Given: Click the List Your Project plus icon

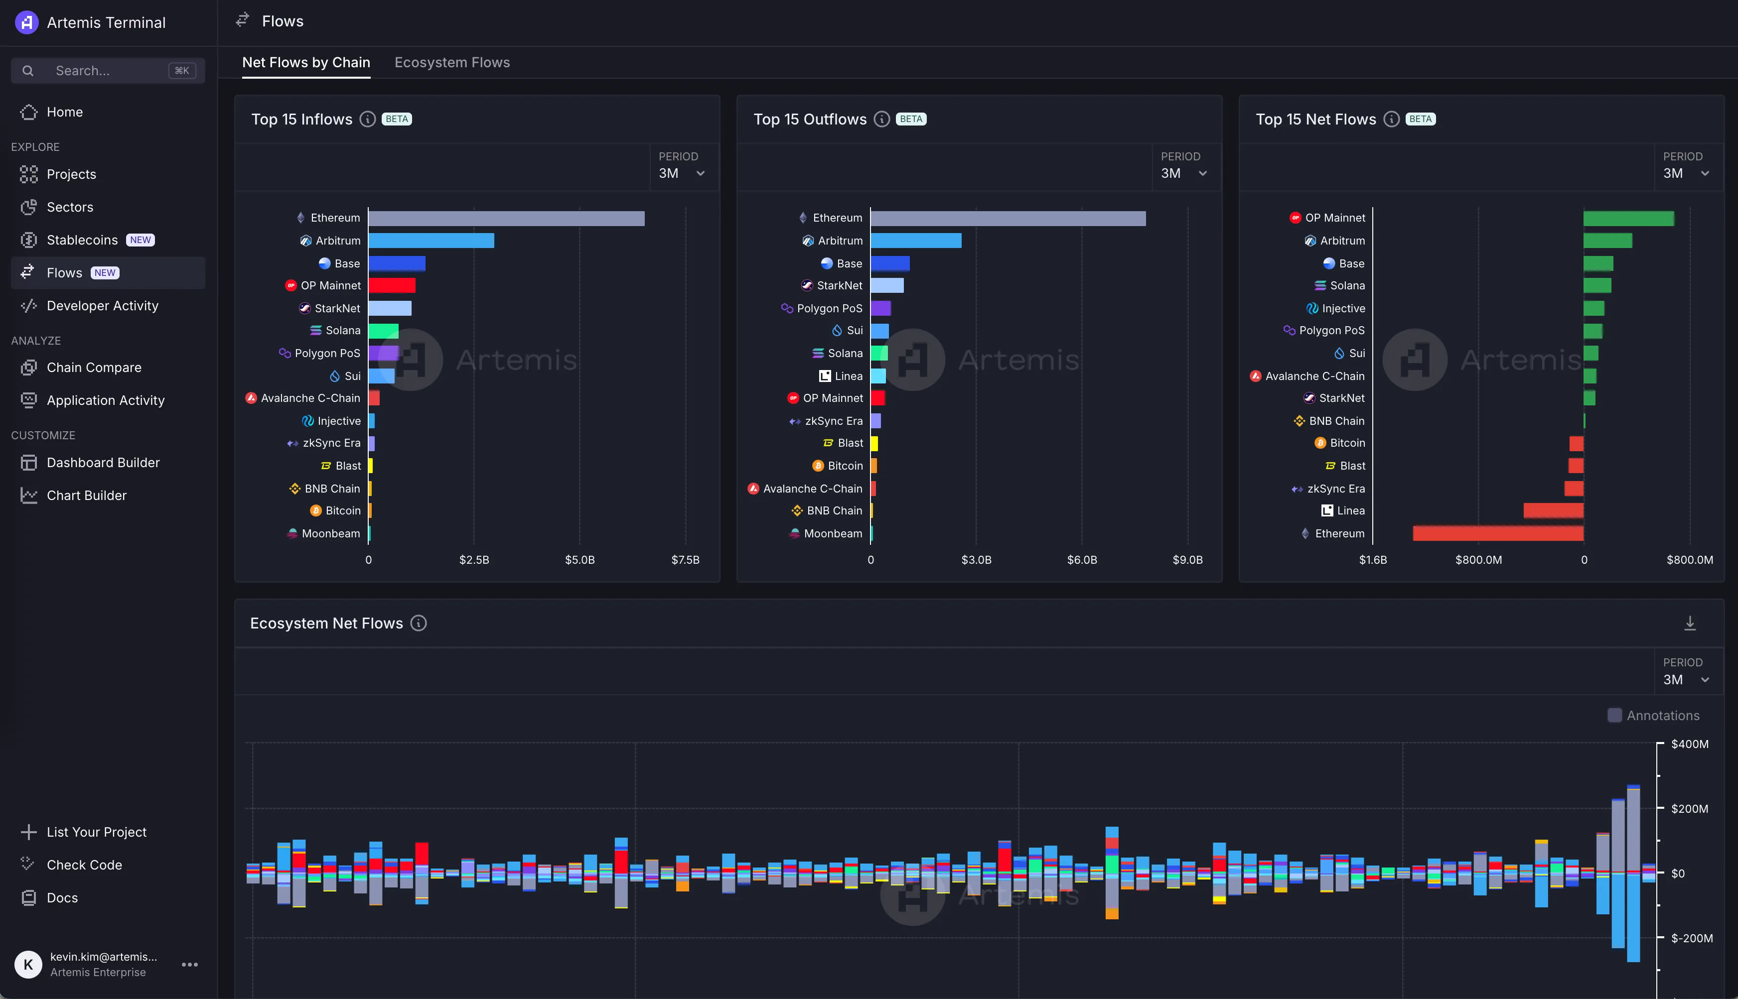Looking at the screenshot, I should 28,832.
